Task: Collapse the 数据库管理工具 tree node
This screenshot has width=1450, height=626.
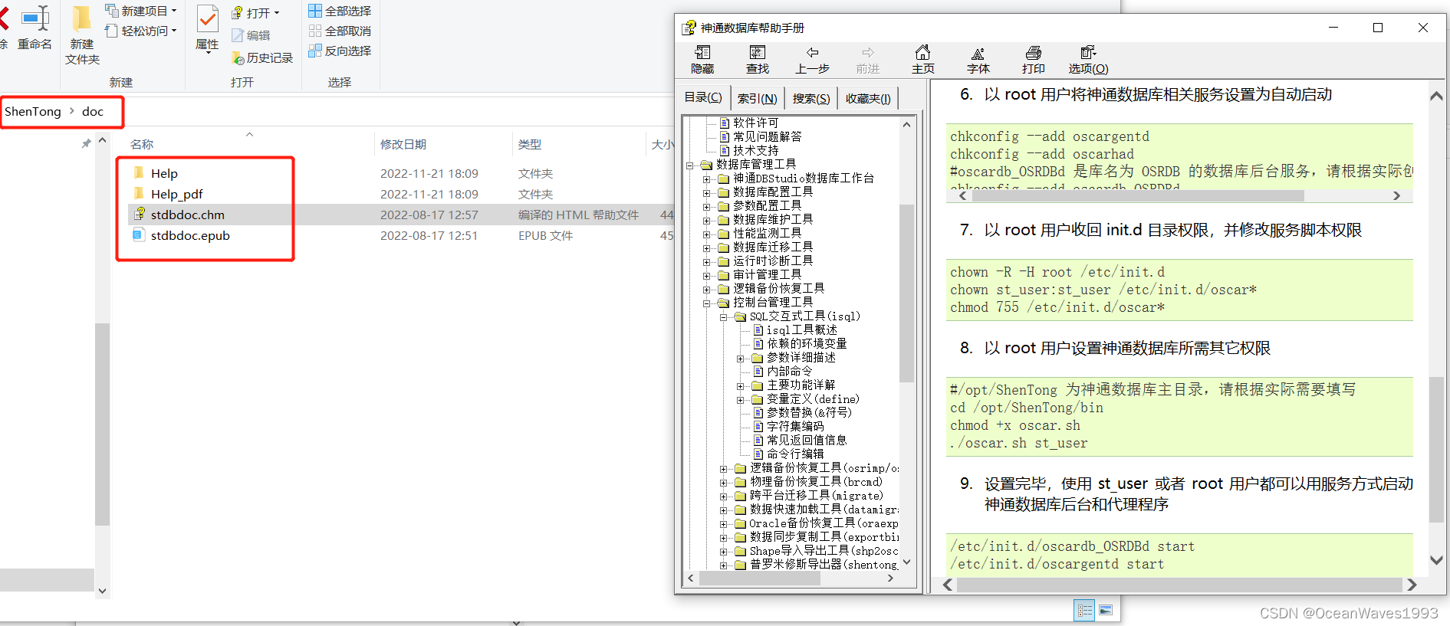Action: click(690, 165)
